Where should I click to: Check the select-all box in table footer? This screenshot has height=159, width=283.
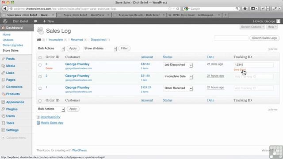click(40, 101)
